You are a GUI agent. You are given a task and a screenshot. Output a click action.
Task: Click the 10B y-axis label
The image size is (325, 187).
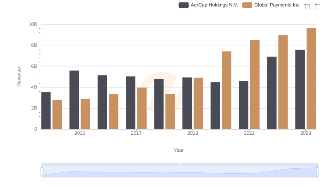(33, 24)
